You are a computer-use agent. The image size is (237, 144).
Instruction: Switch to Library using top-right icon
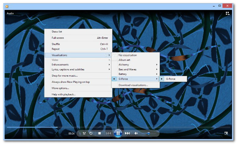click(x=227, y=13)
